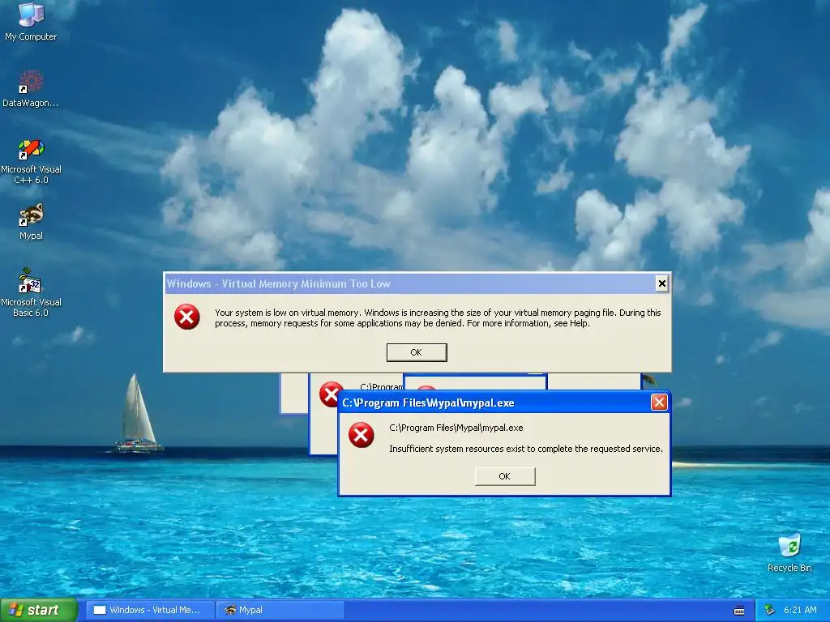Select Microsoft Visual Basic 6.0 shortcut
830x622 pixels.
31,292
